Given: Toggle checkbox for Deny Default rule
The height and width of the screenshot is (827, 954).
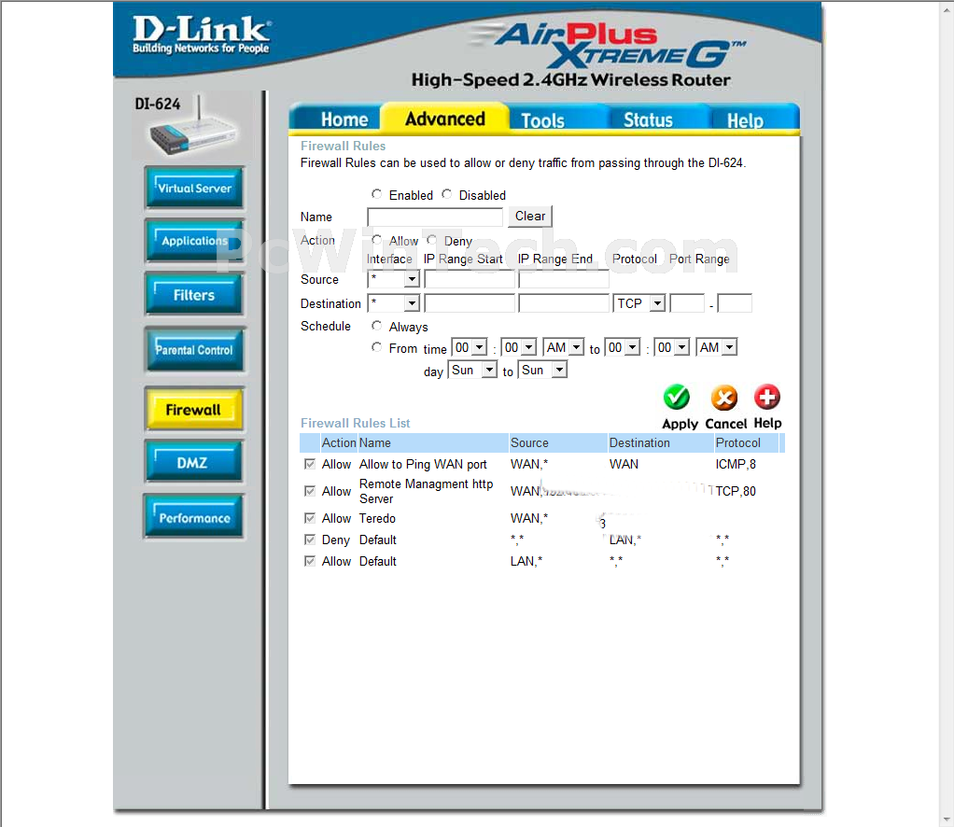Looking at the screenshot, I should [x=310, y=540].
